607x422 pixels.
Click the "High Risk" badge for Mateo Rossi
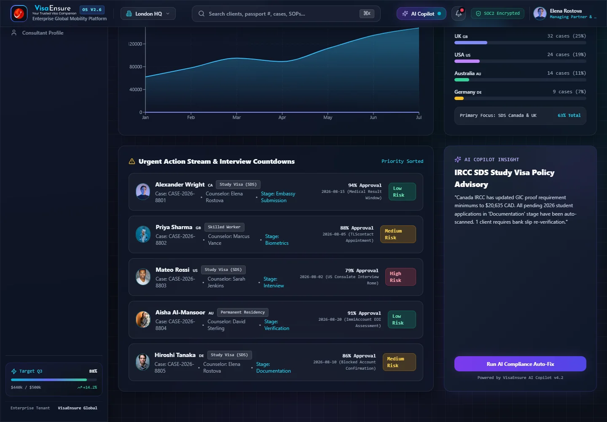coord(400,277)
